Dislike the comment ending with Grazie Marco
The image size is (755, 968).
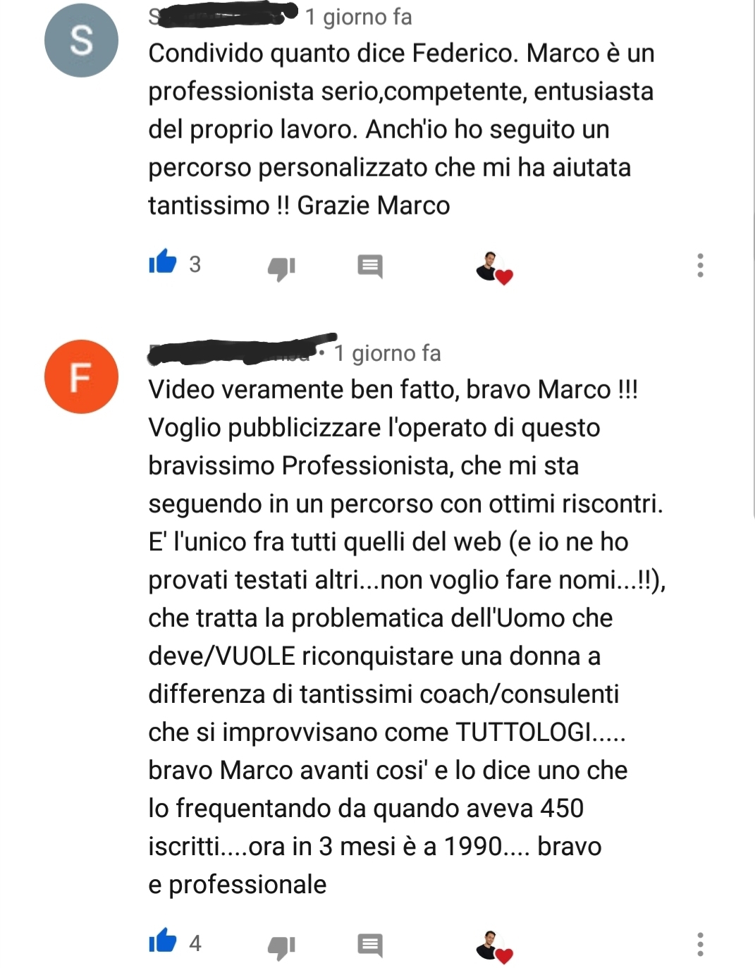pyautogui.click(x=281, y=267)
